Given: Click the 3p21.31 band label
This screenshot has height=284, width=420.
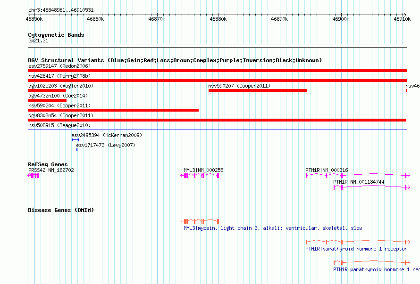Looking at the screenshot, I should click(38, 41).
